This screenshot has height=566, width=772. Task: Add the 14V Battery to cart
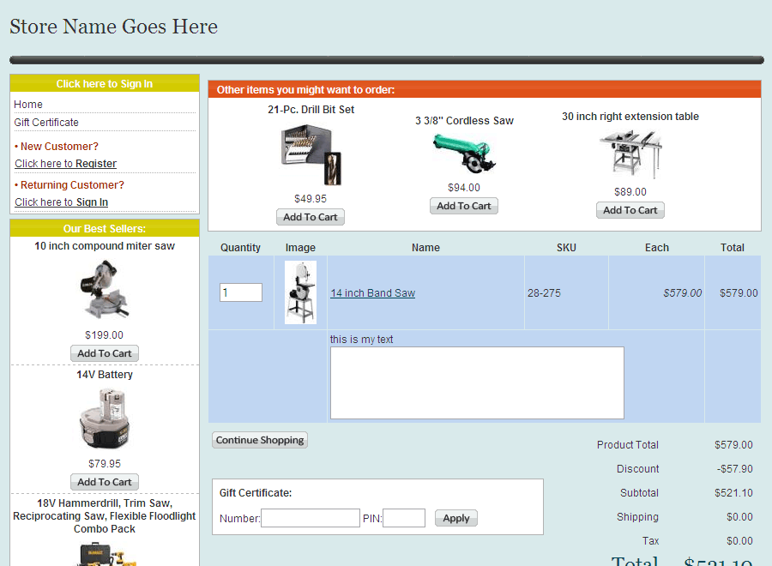(x=104, y=482)
